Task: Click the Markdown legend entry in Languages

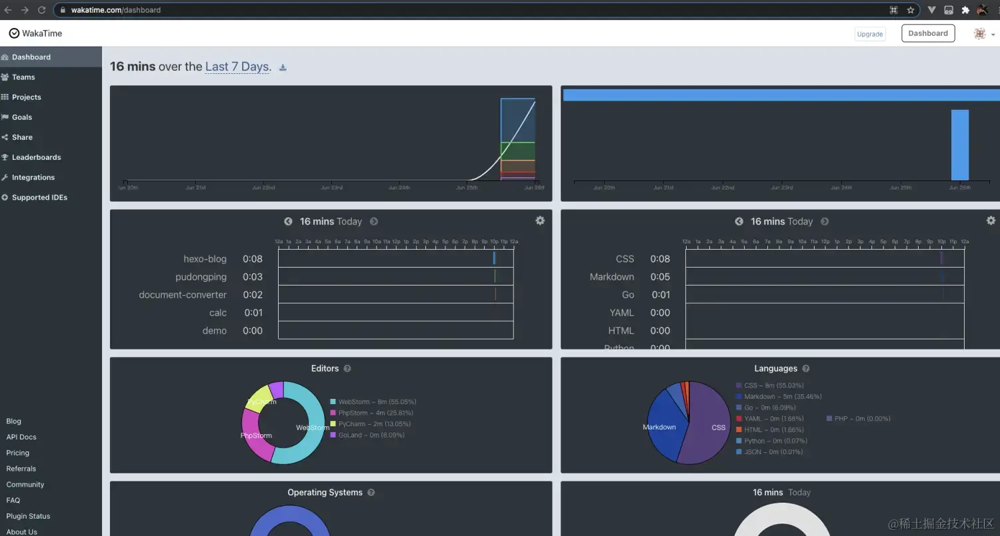Action: [779, 397]
